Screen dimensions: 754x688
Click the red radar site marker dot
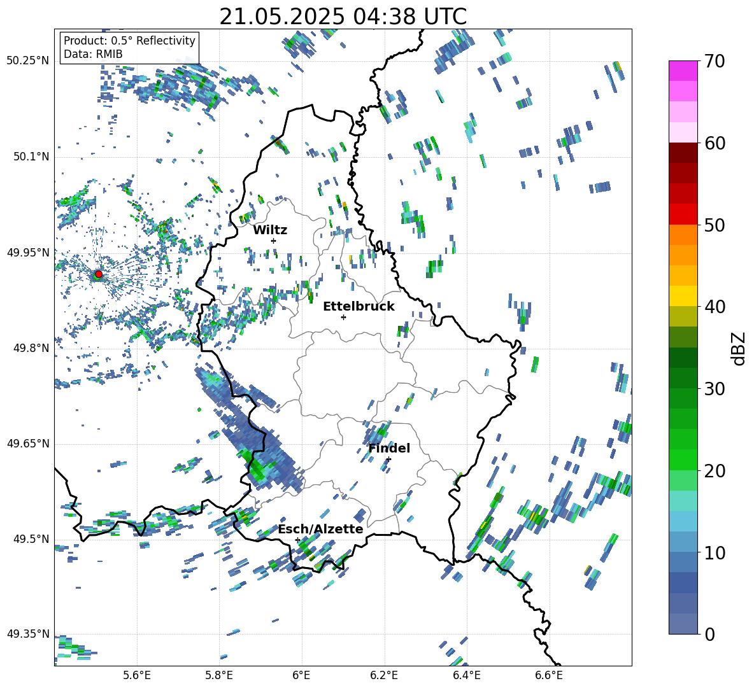(x=99, y=274)
